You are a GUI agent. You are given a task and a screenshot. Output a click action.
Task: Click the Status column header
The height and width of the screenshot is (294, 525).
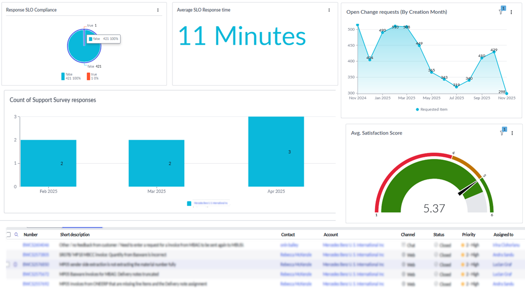(x=438, y=234)
